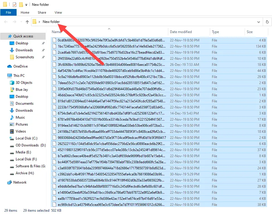
Task: Select This PC in navigation pane
Action: (19, 75)
